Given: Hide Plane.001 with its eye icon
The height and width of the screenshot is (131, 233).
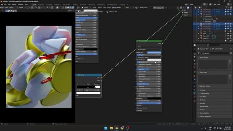Looking at the screenshot, I should coord(228,36).
